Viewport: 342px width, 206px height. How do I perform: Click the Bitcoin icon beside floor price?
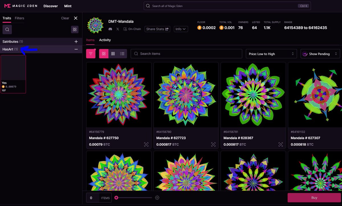tap(199, 28)
